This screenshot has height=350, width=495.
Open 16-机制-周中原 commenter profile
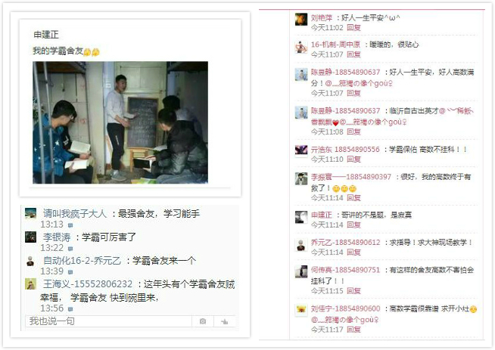335,45
